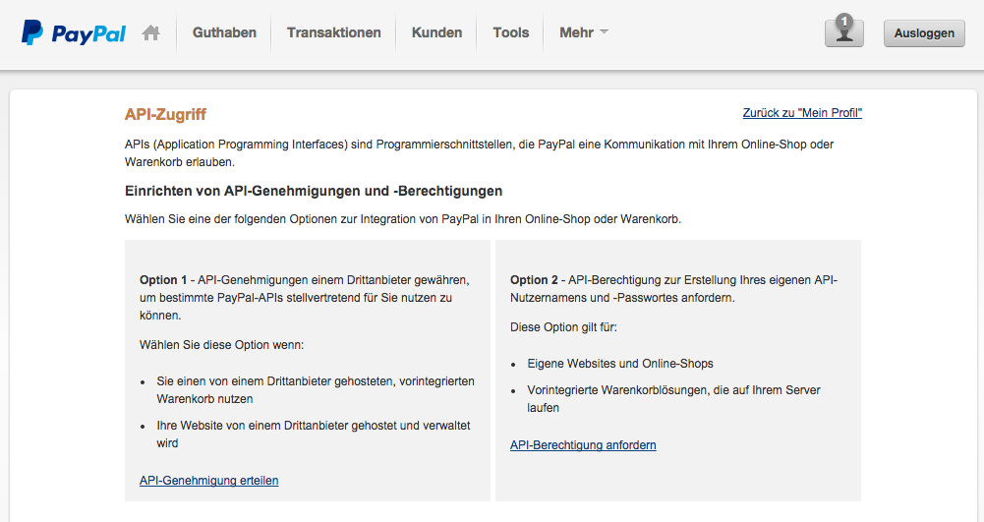Viewport: 984px width, 522px height.
Task: Click the Ausloggen button
Action: 924,33
